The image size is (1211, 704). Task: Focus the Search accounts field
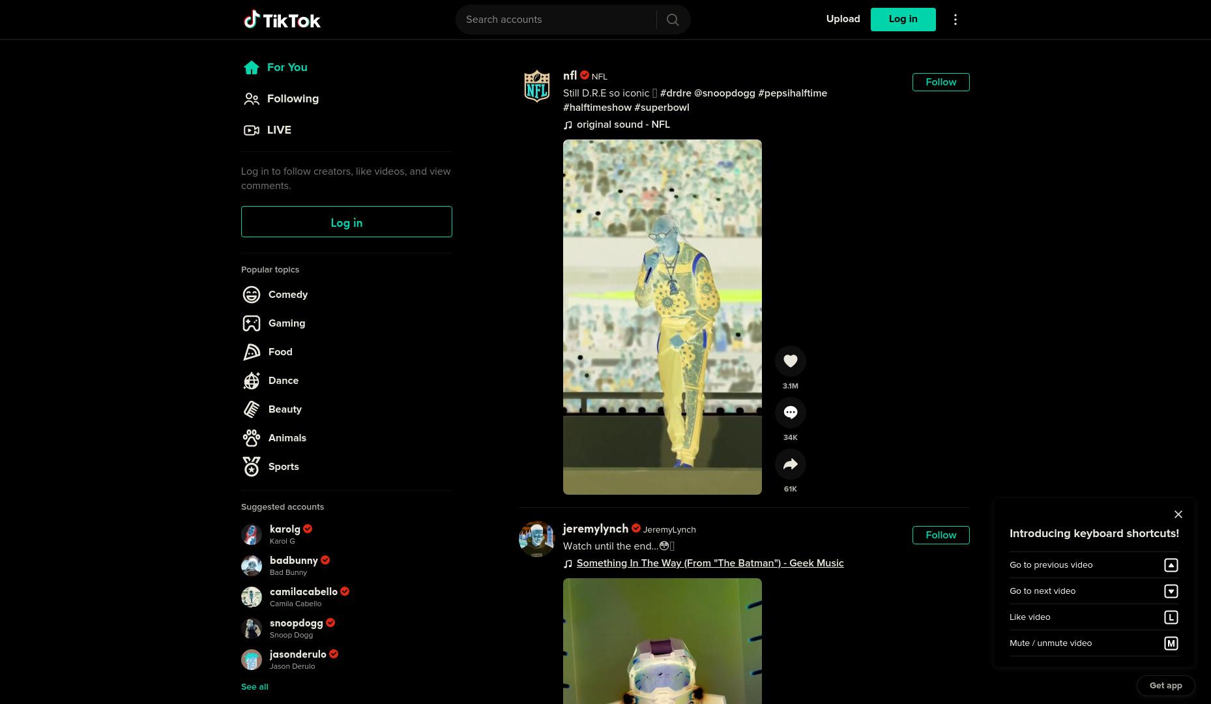tap(556, 20)
